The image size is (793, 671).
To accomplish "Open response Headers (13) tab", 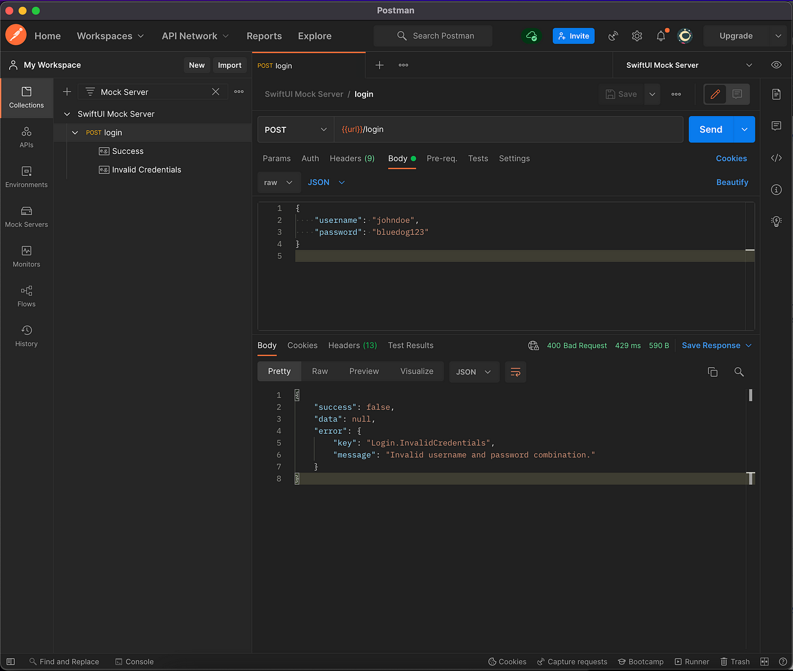I will coord(352,345).
